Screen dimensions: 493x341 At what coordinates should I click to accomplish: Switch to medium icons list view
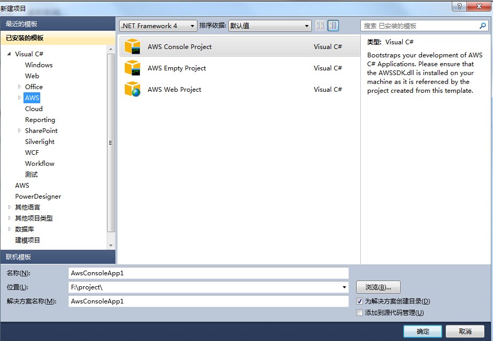(x=333, y=26)
